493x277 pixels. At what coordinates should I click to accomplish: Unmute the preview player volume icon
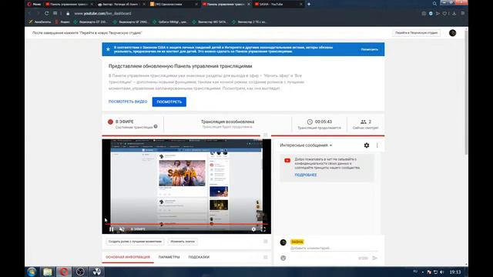[x=122, y=229]
